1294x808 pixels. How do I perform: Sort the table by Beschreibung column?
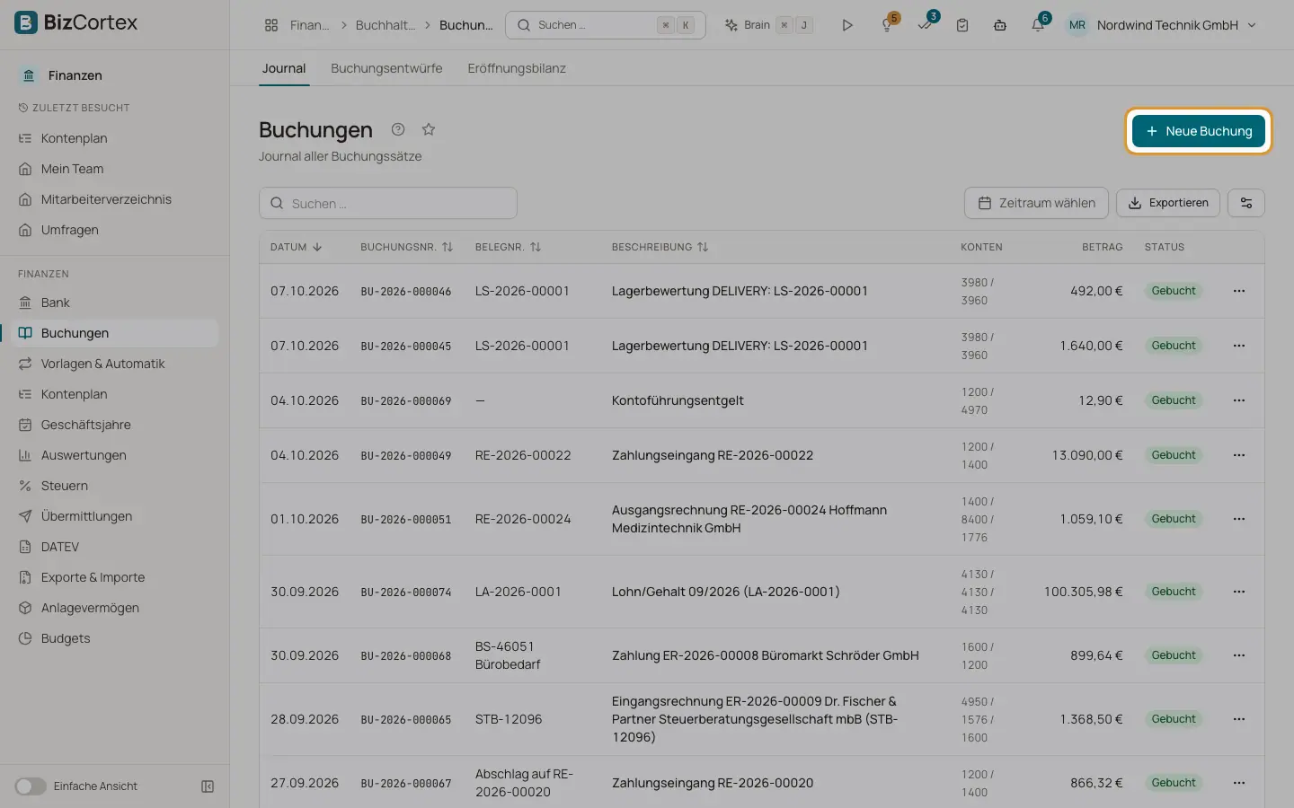[660, 247]
